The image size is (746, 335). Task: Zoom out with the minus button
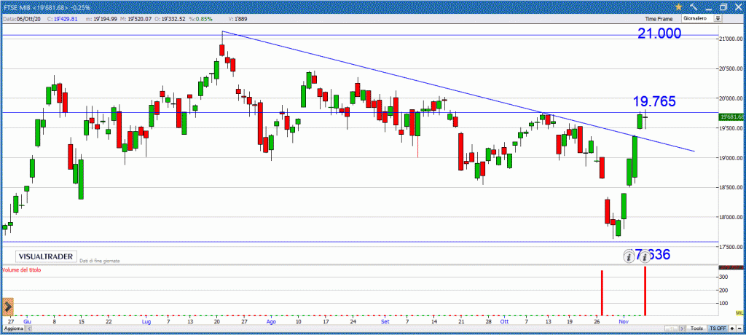pos(739,328)
